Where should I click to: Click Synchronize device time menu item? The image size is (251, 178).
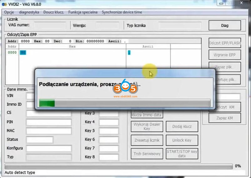tap(122, 12)
